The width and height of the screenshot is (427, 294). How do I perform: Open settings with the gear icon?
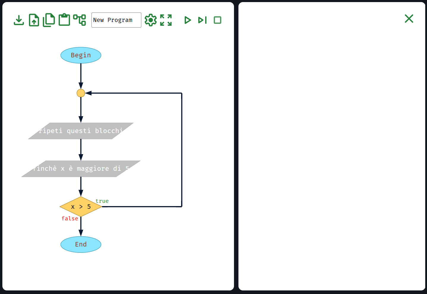tap(151, 20)
